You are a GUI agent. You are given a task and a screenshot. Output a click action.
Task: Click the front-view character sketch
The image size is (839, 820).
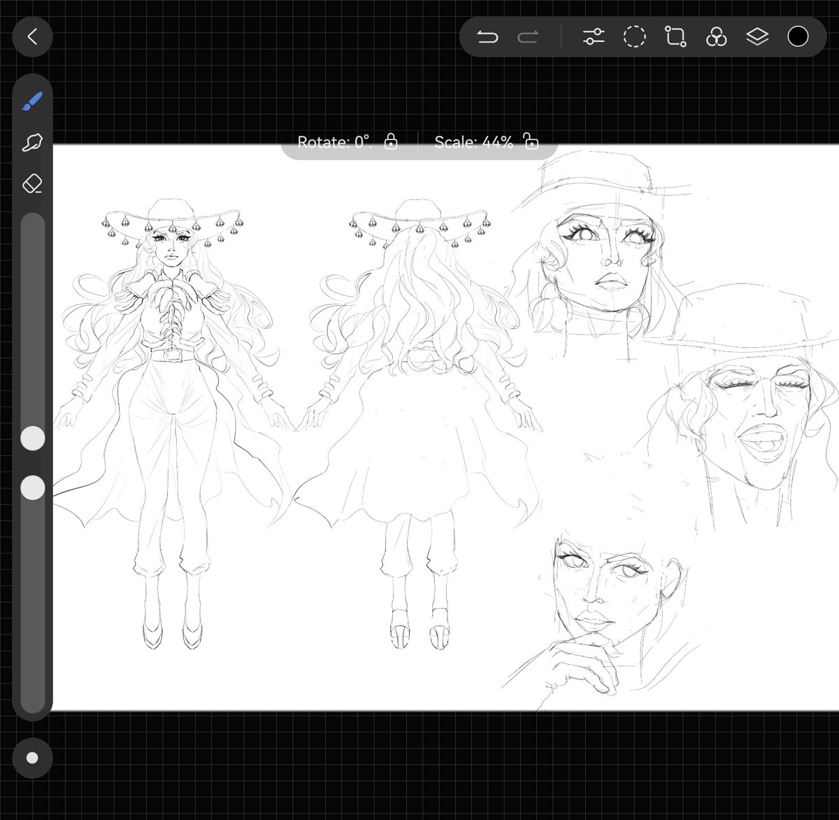[x=172, y=423]
